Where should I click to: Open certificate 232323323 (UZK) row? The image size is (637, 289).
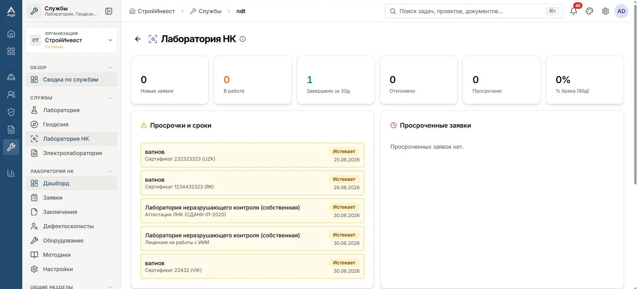[x=252, y=155]
